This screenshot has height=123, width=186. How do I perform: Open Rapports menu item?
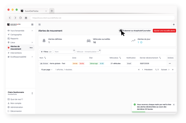click(x=14, y=39)
